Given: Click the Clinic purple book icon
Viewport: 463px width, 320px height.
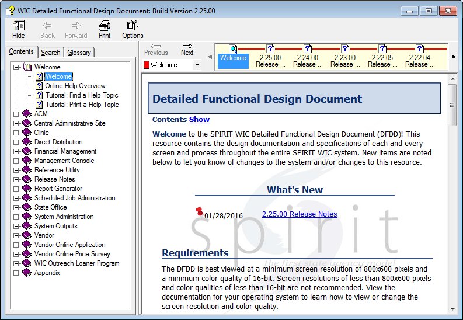Looking at the screenshot, I should pyautogui.click(x=27, y=132).
